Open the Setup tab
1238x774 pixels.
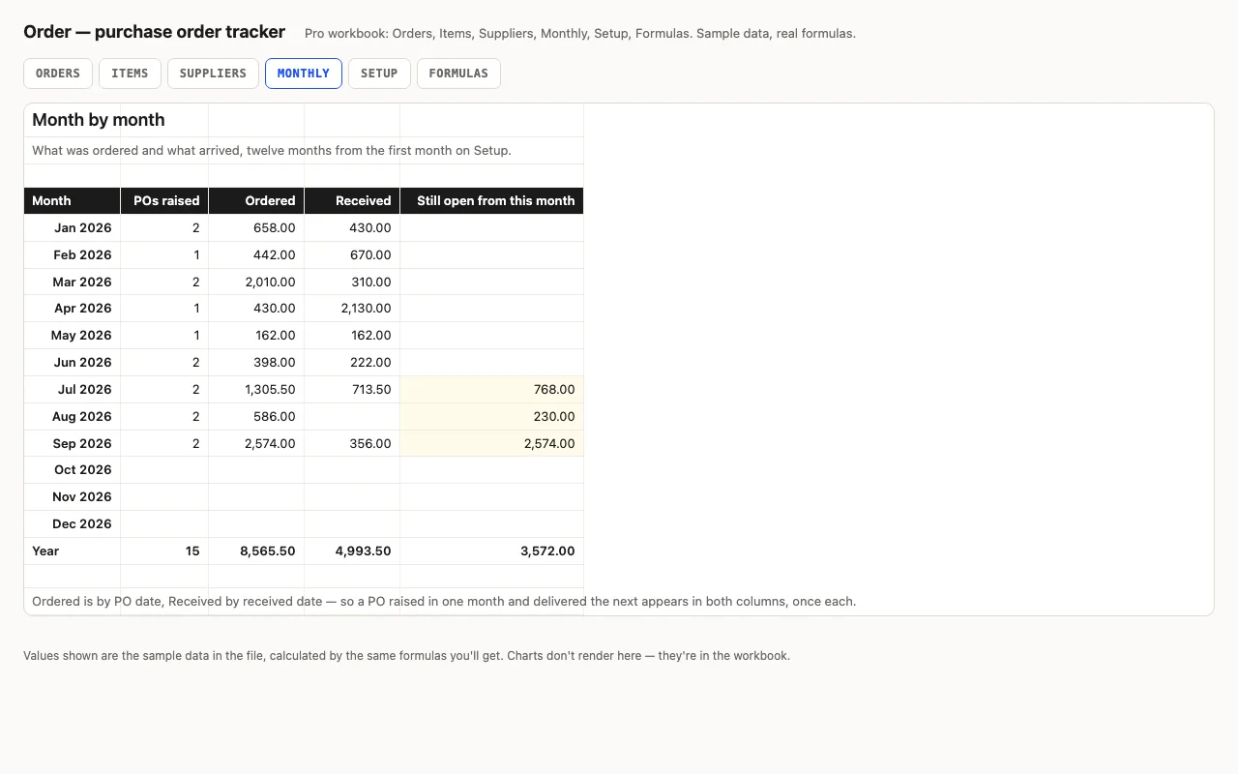[x=379, y=74]
